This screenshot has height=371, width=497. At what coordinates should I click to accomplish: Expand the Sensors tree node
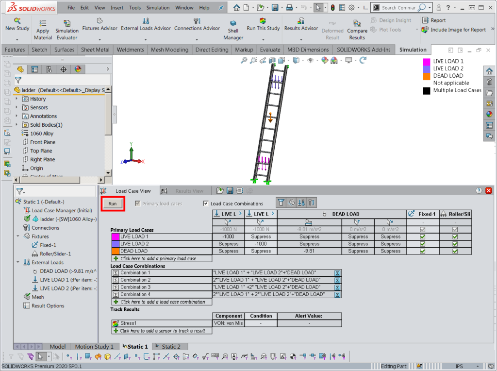[x=17, y=107]
